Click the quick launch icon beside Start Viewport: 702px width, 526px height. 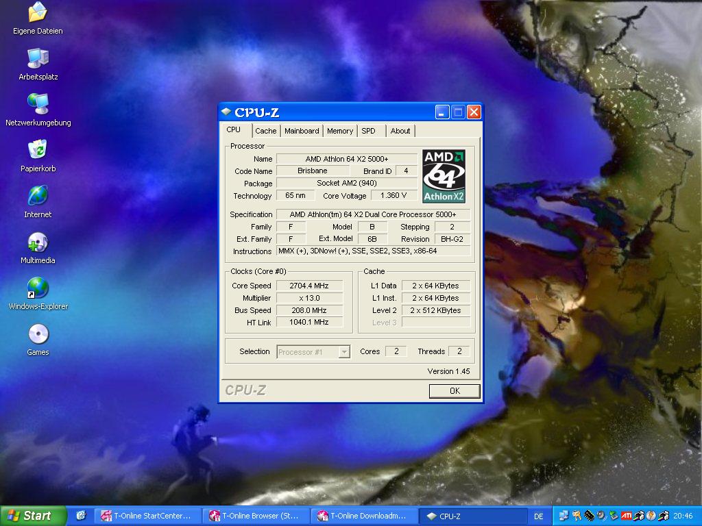[x=81, y=516]
